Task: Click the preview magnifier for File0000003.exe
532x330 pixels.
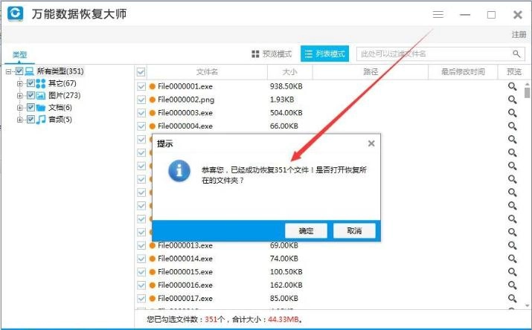Action: [x=512, y=113]
